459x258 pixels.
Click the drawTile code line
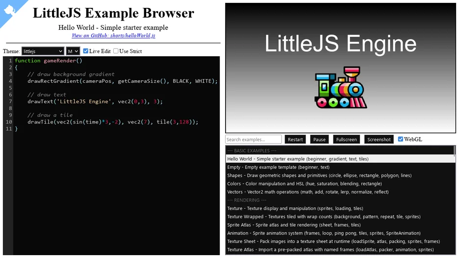pyautogui.click(x=113, y=122)
